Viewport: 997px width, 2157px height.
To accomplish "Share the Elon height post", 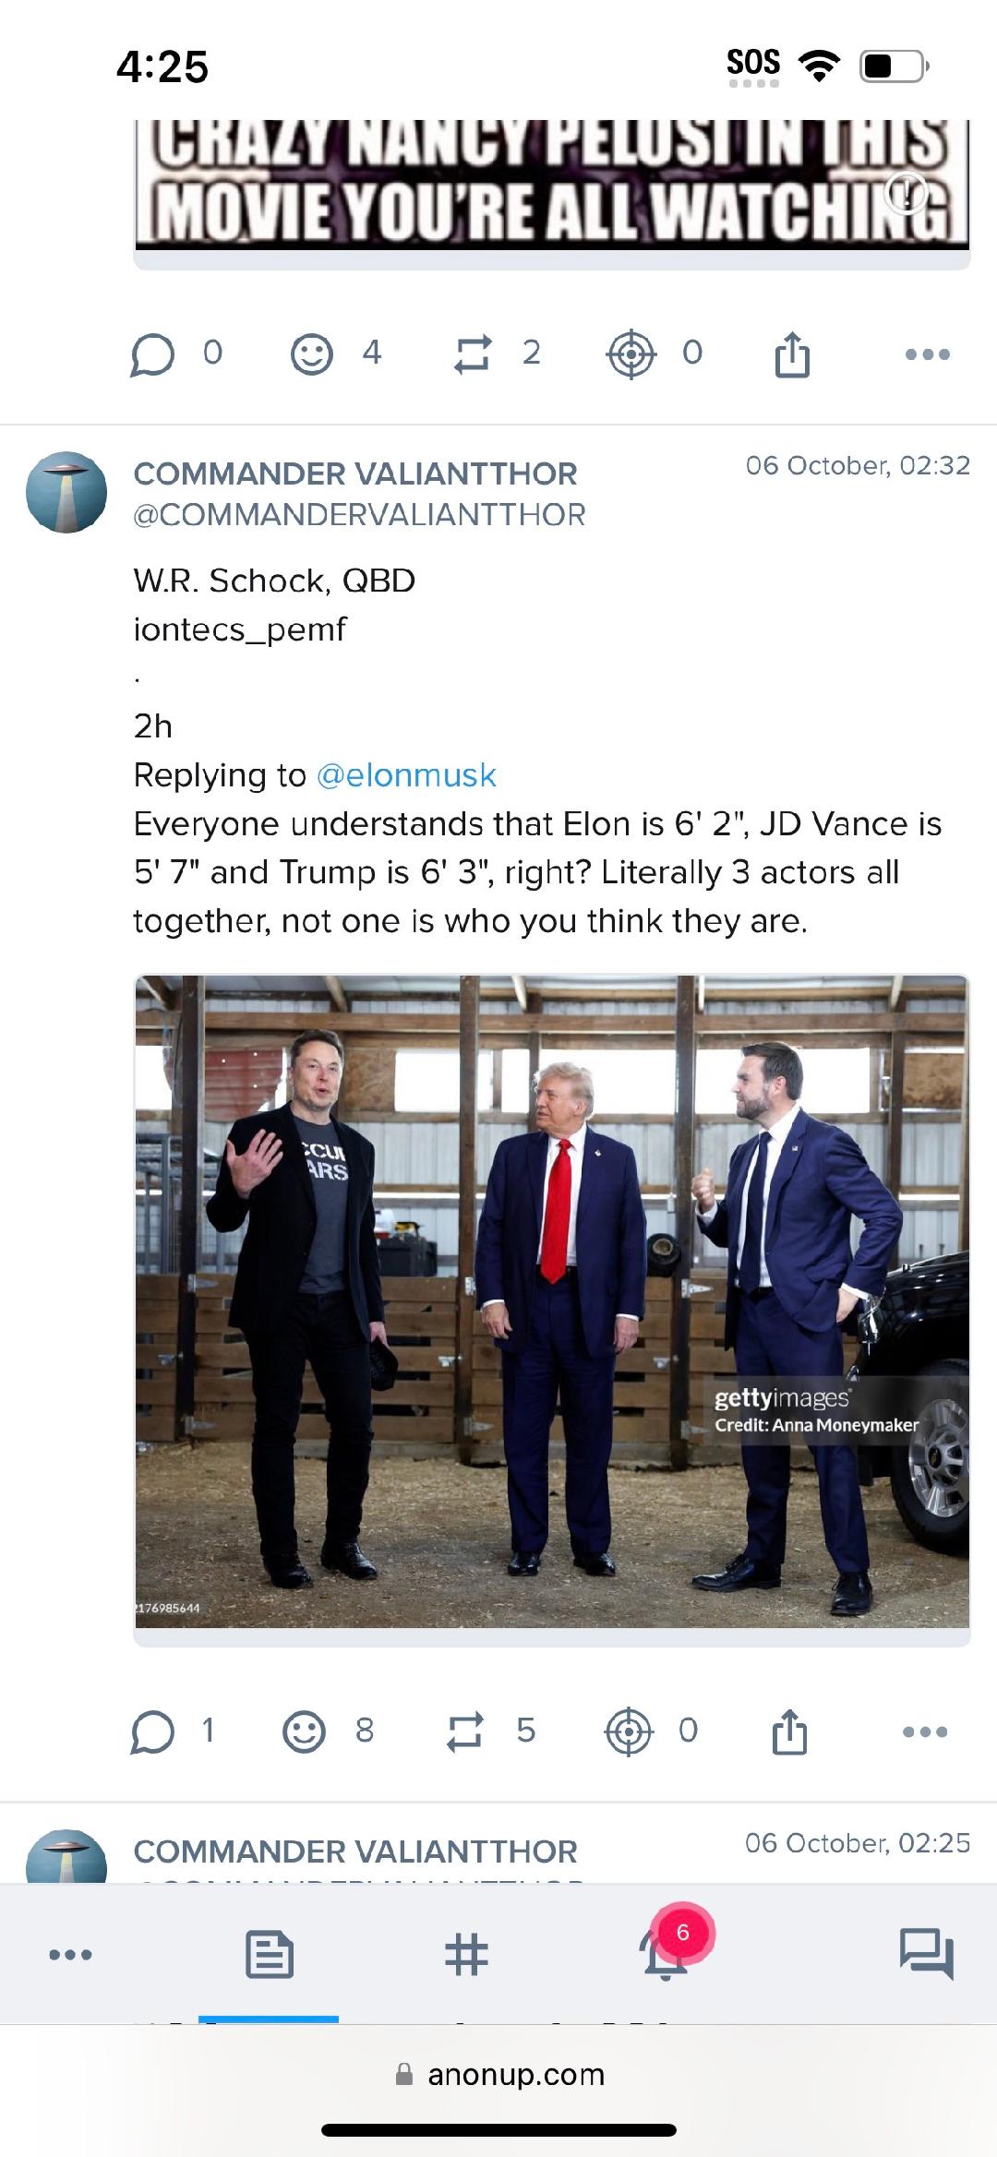I will point(790,1731).
